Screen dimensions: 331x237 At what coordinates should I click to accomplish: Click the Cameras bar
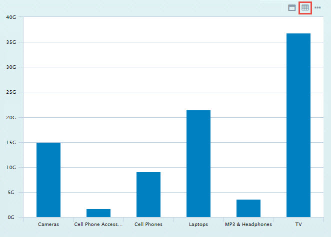point(48,180)
